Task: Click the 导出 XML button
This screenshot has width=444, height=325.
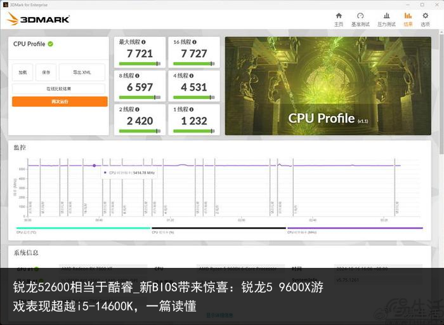Action: point(82,72)
